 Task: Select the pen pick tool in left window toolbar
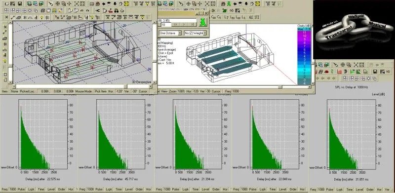51,4
